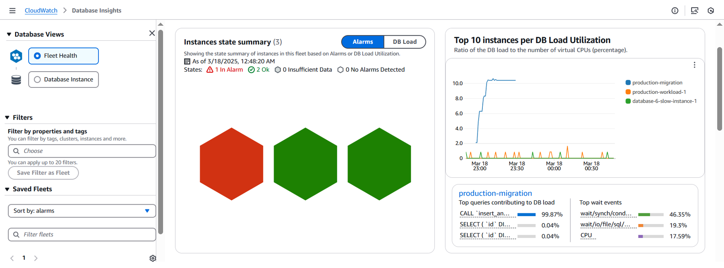Collapse the Database Views section
The image size is (724, 268).
tap(9, 34)
